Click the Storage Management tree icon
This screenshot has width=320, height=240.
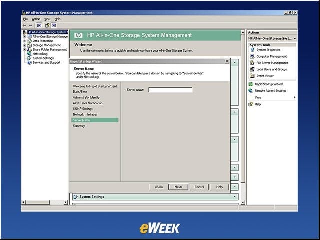point(30,45)
